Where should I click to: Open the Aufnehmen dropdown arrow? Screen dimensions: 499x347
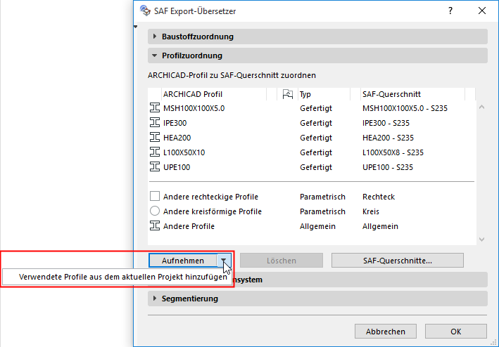pos(224,261)
